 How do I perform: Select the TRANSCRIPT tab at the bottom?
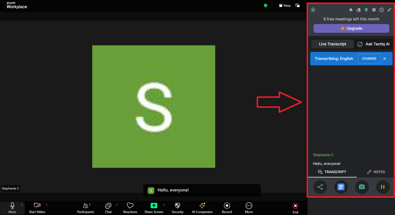click(x=332, y=172)
